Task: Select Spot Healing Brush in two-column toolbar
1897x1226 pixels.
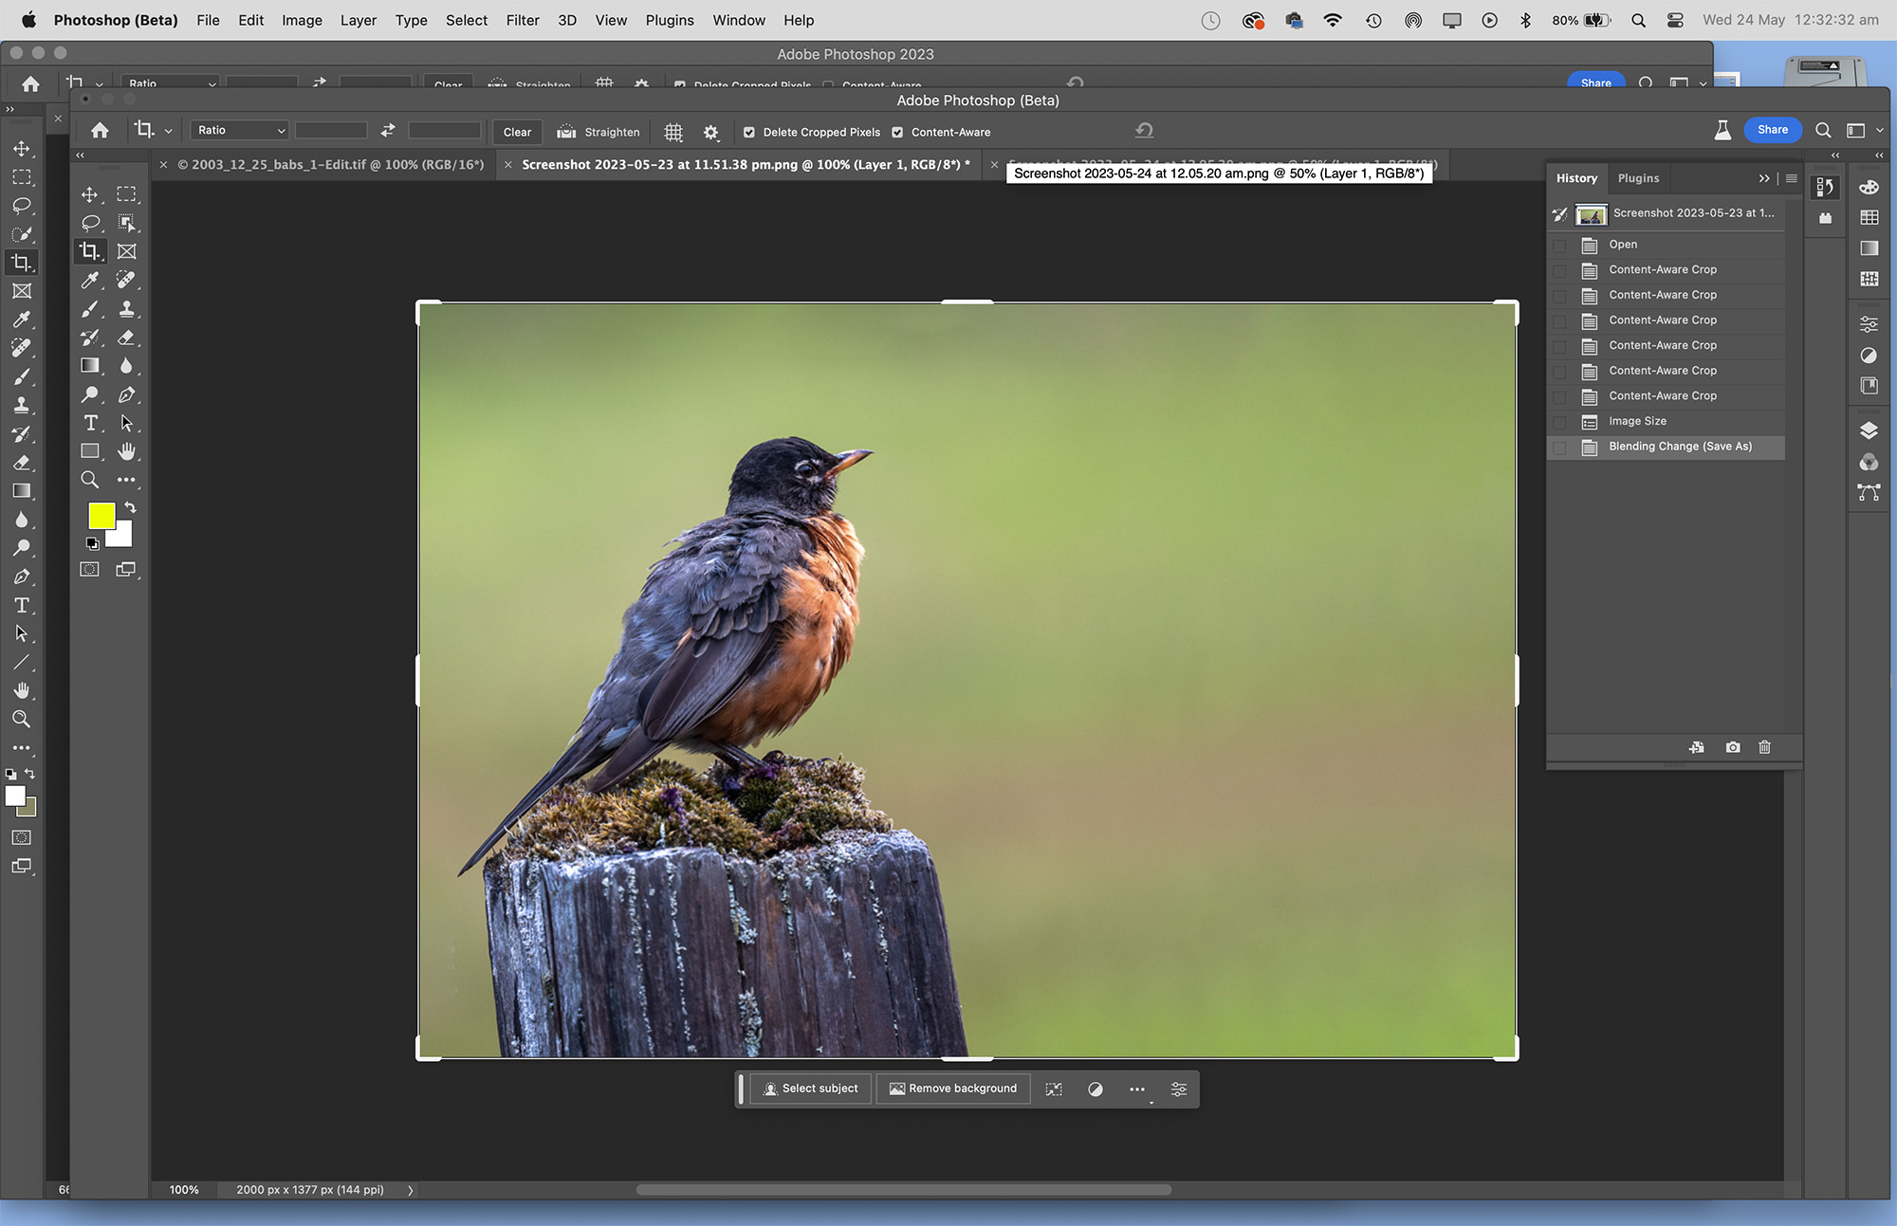Action: [x=126, y=280]
